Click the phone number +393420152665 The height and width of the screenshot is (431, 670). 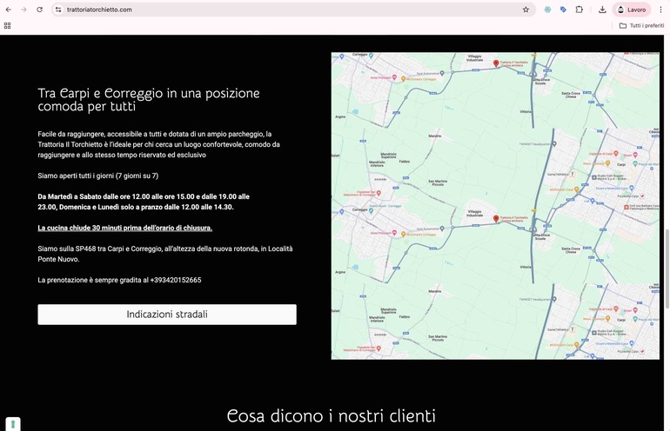click(175, 280)
